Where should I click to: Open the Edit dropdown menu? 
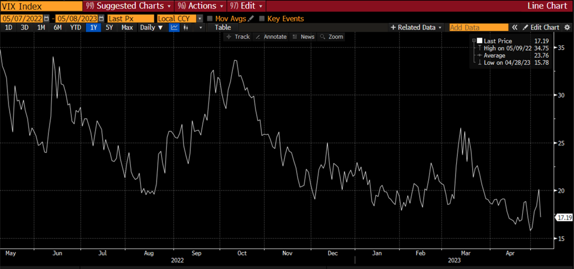point(247,6)
